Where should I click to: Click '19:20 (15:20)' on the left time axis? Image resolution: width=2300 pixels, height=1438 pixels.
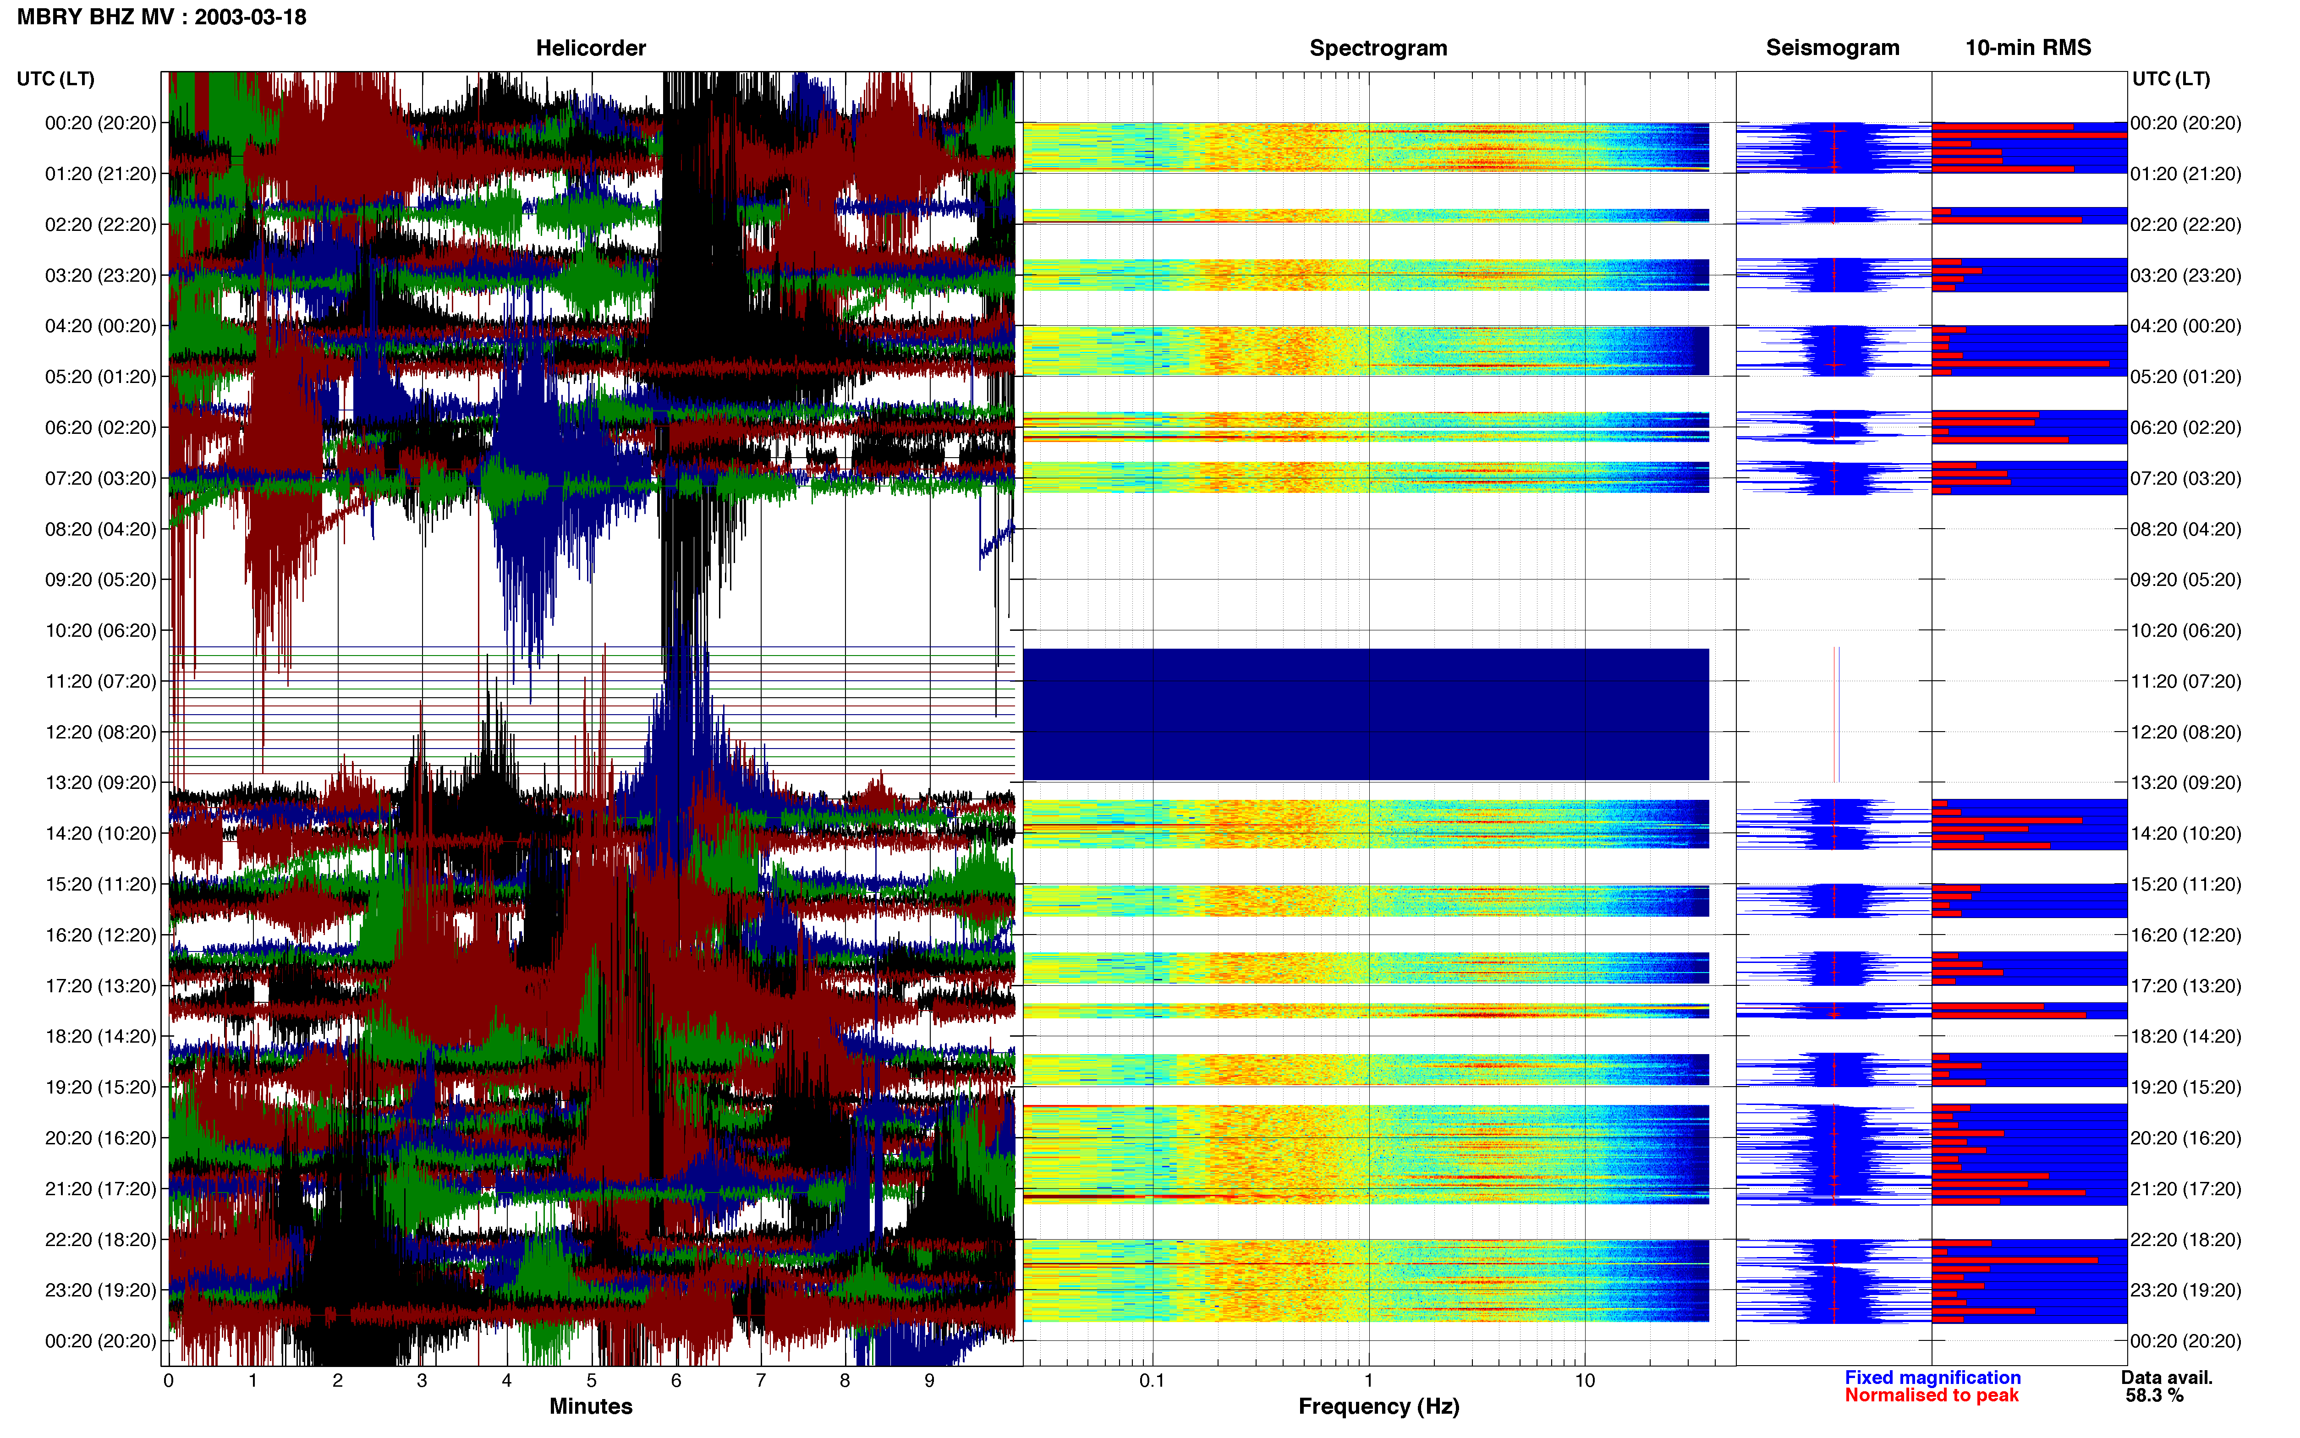tap(101, 1087)
